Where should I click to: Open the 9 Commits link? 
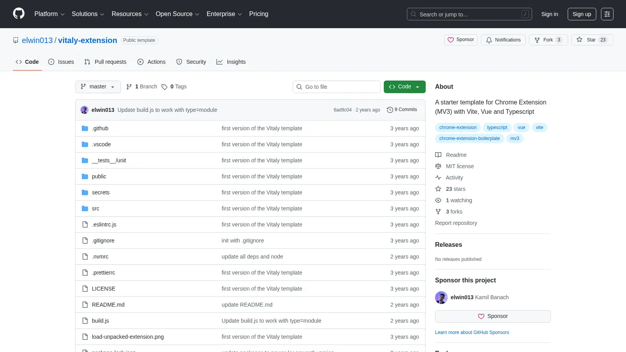[x=402, y=110]
